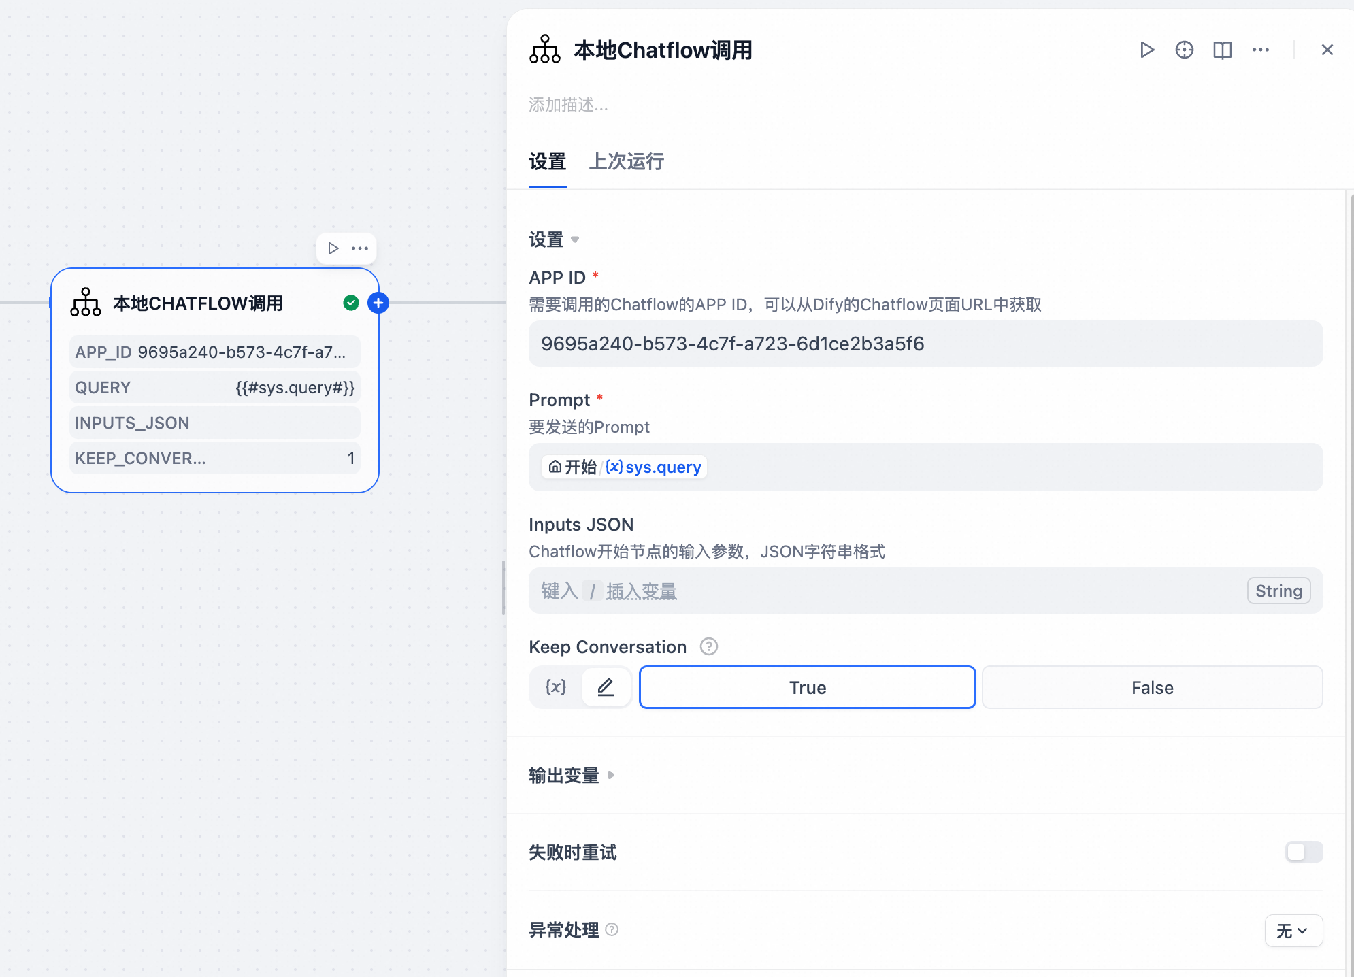Run this step with panel play icon
Viewport: 1354px width, 977px height.
tap(1147, 50)
